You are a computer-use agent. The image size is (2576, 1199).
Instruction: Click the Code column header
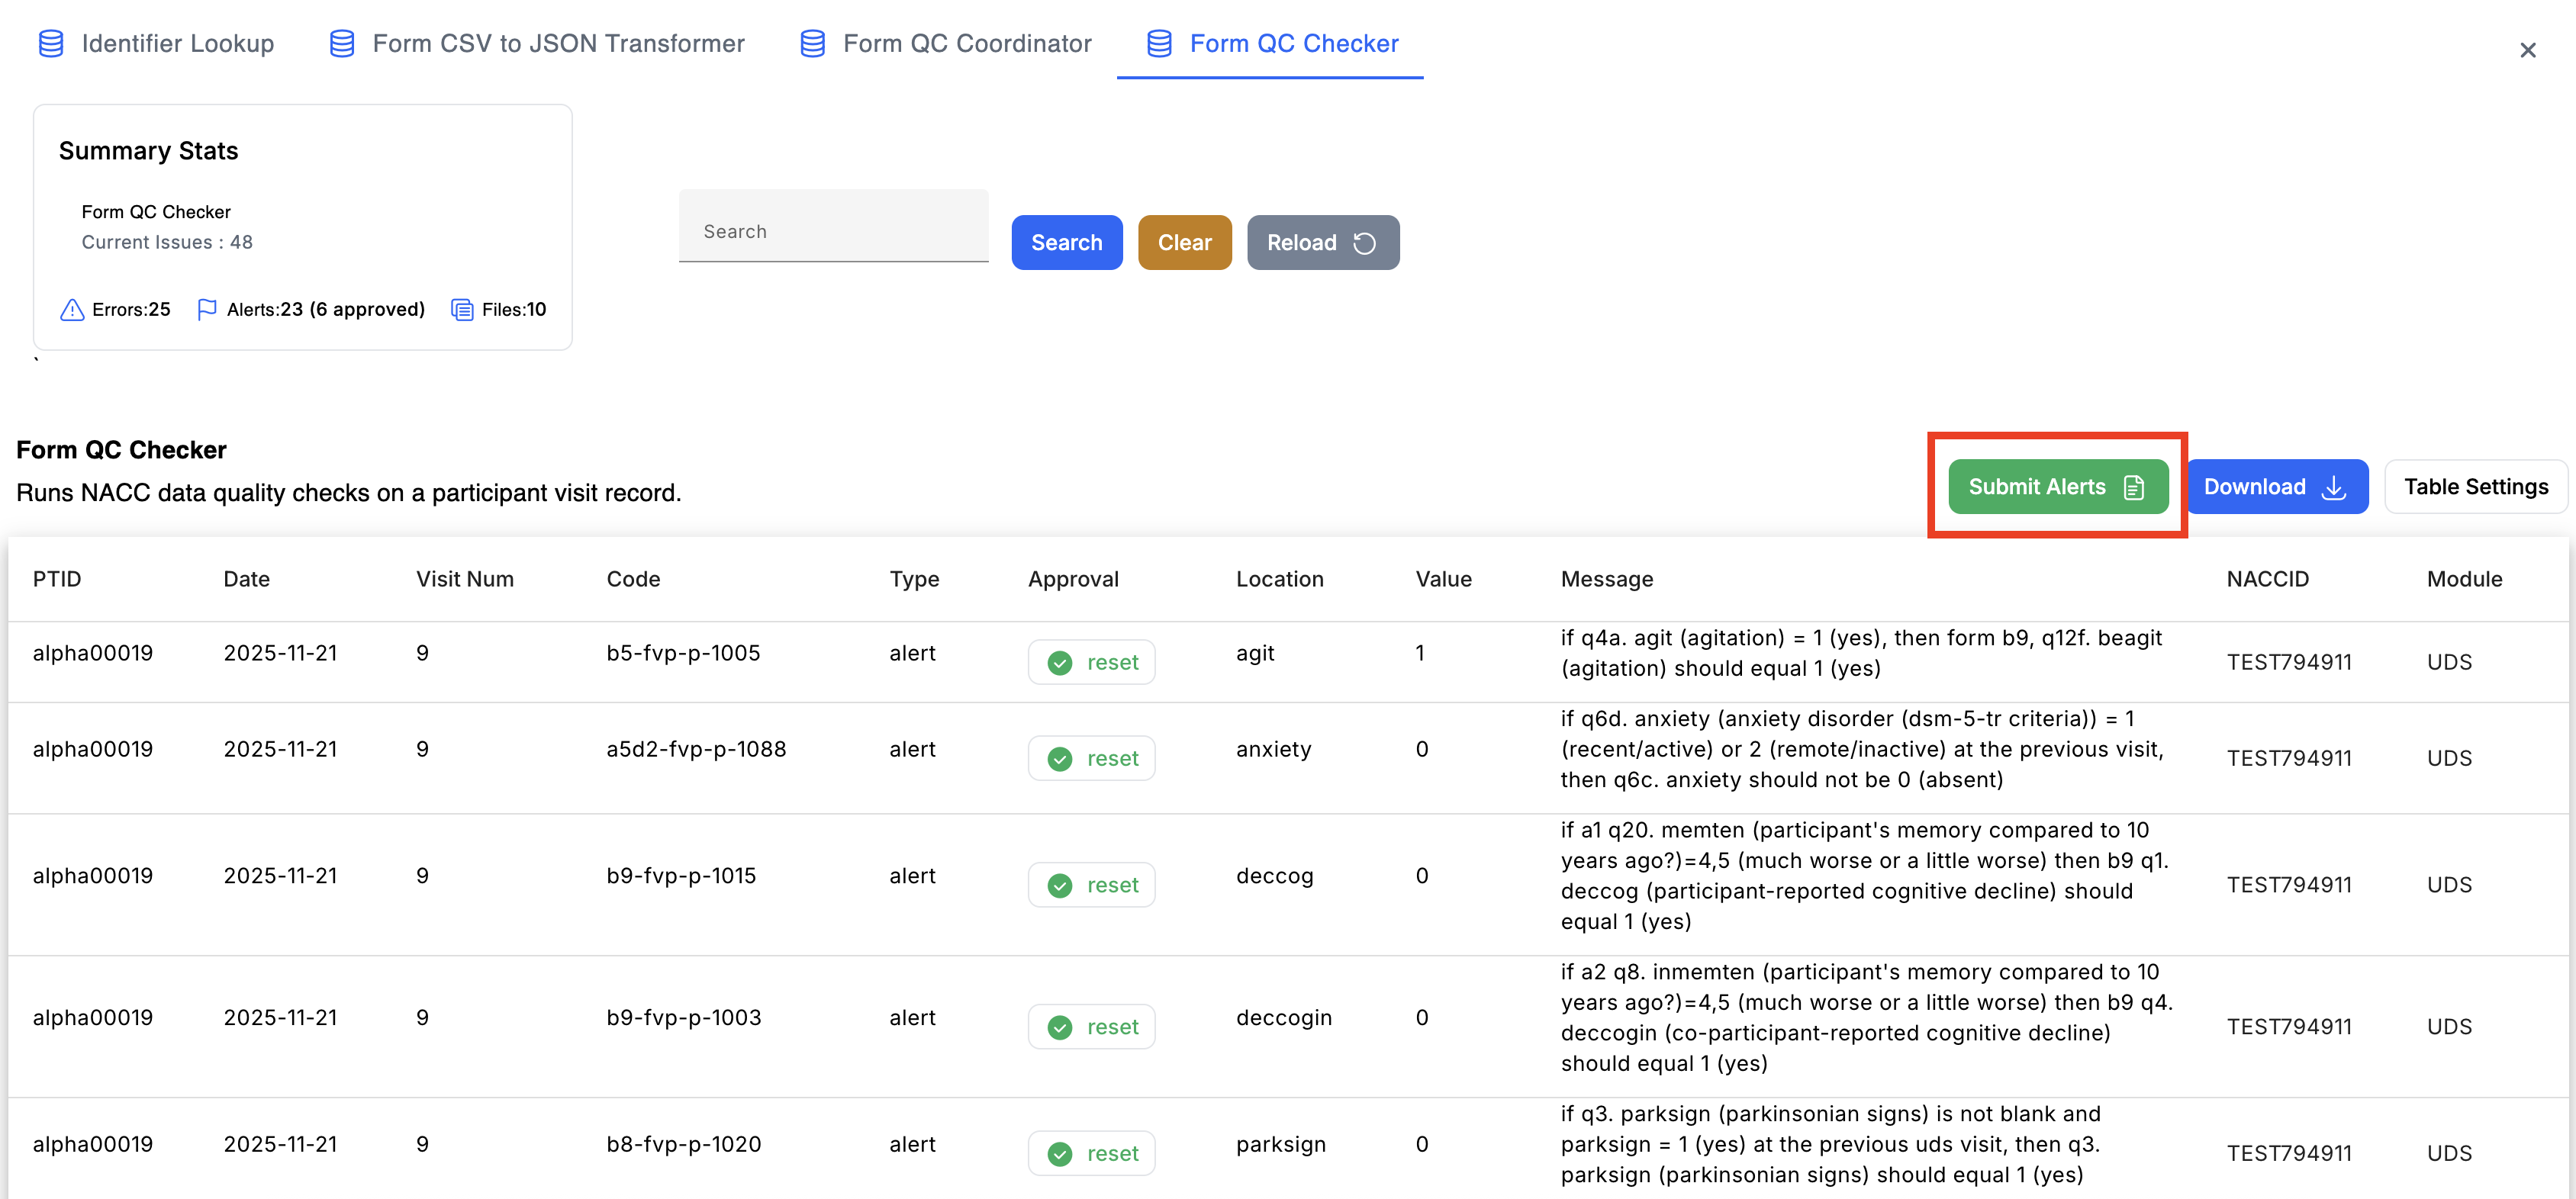pyautogui.click(x=633, y=580)
